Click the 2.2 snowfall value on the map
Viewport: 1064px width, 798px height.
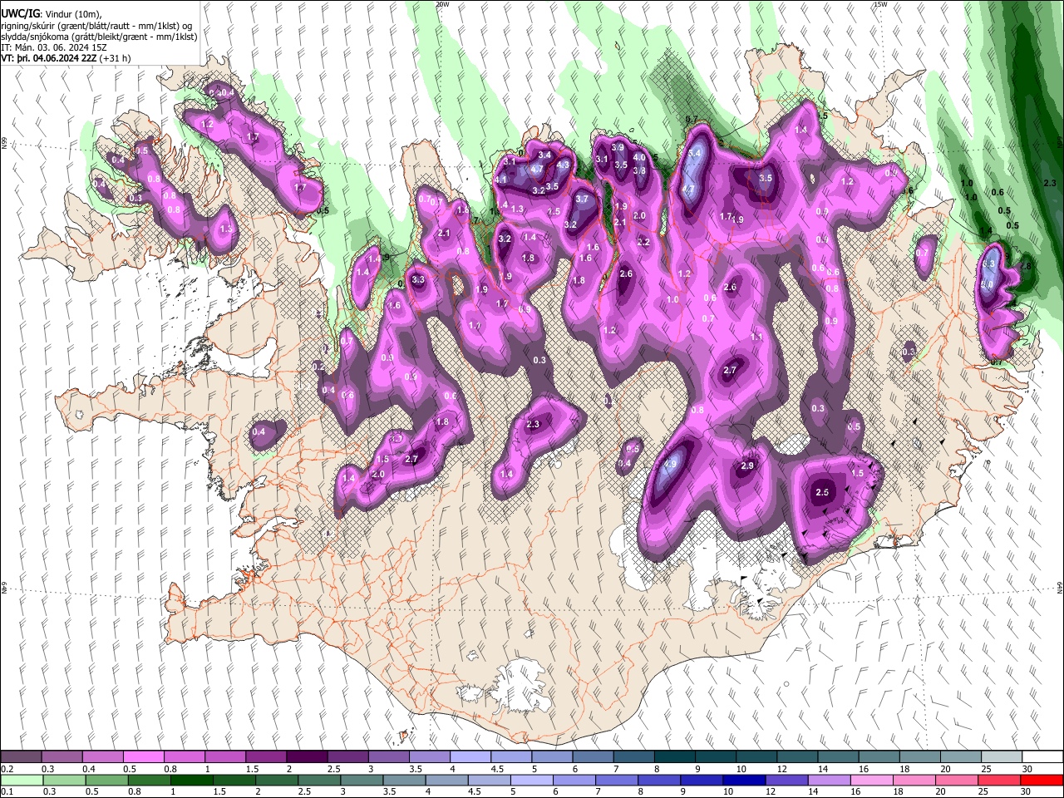643,242
